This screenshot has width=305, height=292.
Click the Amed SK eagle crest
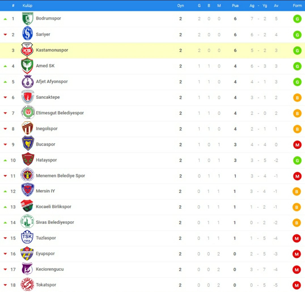(27, 66)
